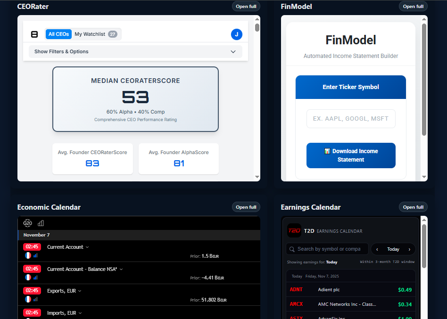Image resolution: width=447 pixels, height=319 pixels.
Task: Click Adient plc company name
Action: [329, 290]
